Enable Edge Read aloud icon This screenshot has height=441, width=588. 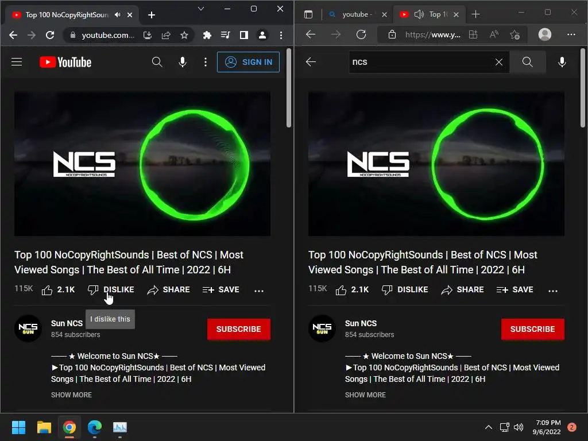click(x=494, y=35)
